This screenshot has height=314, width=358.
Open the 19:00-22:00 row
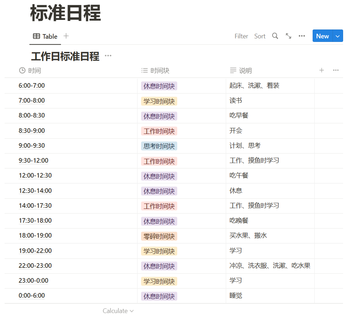(35, 251)
